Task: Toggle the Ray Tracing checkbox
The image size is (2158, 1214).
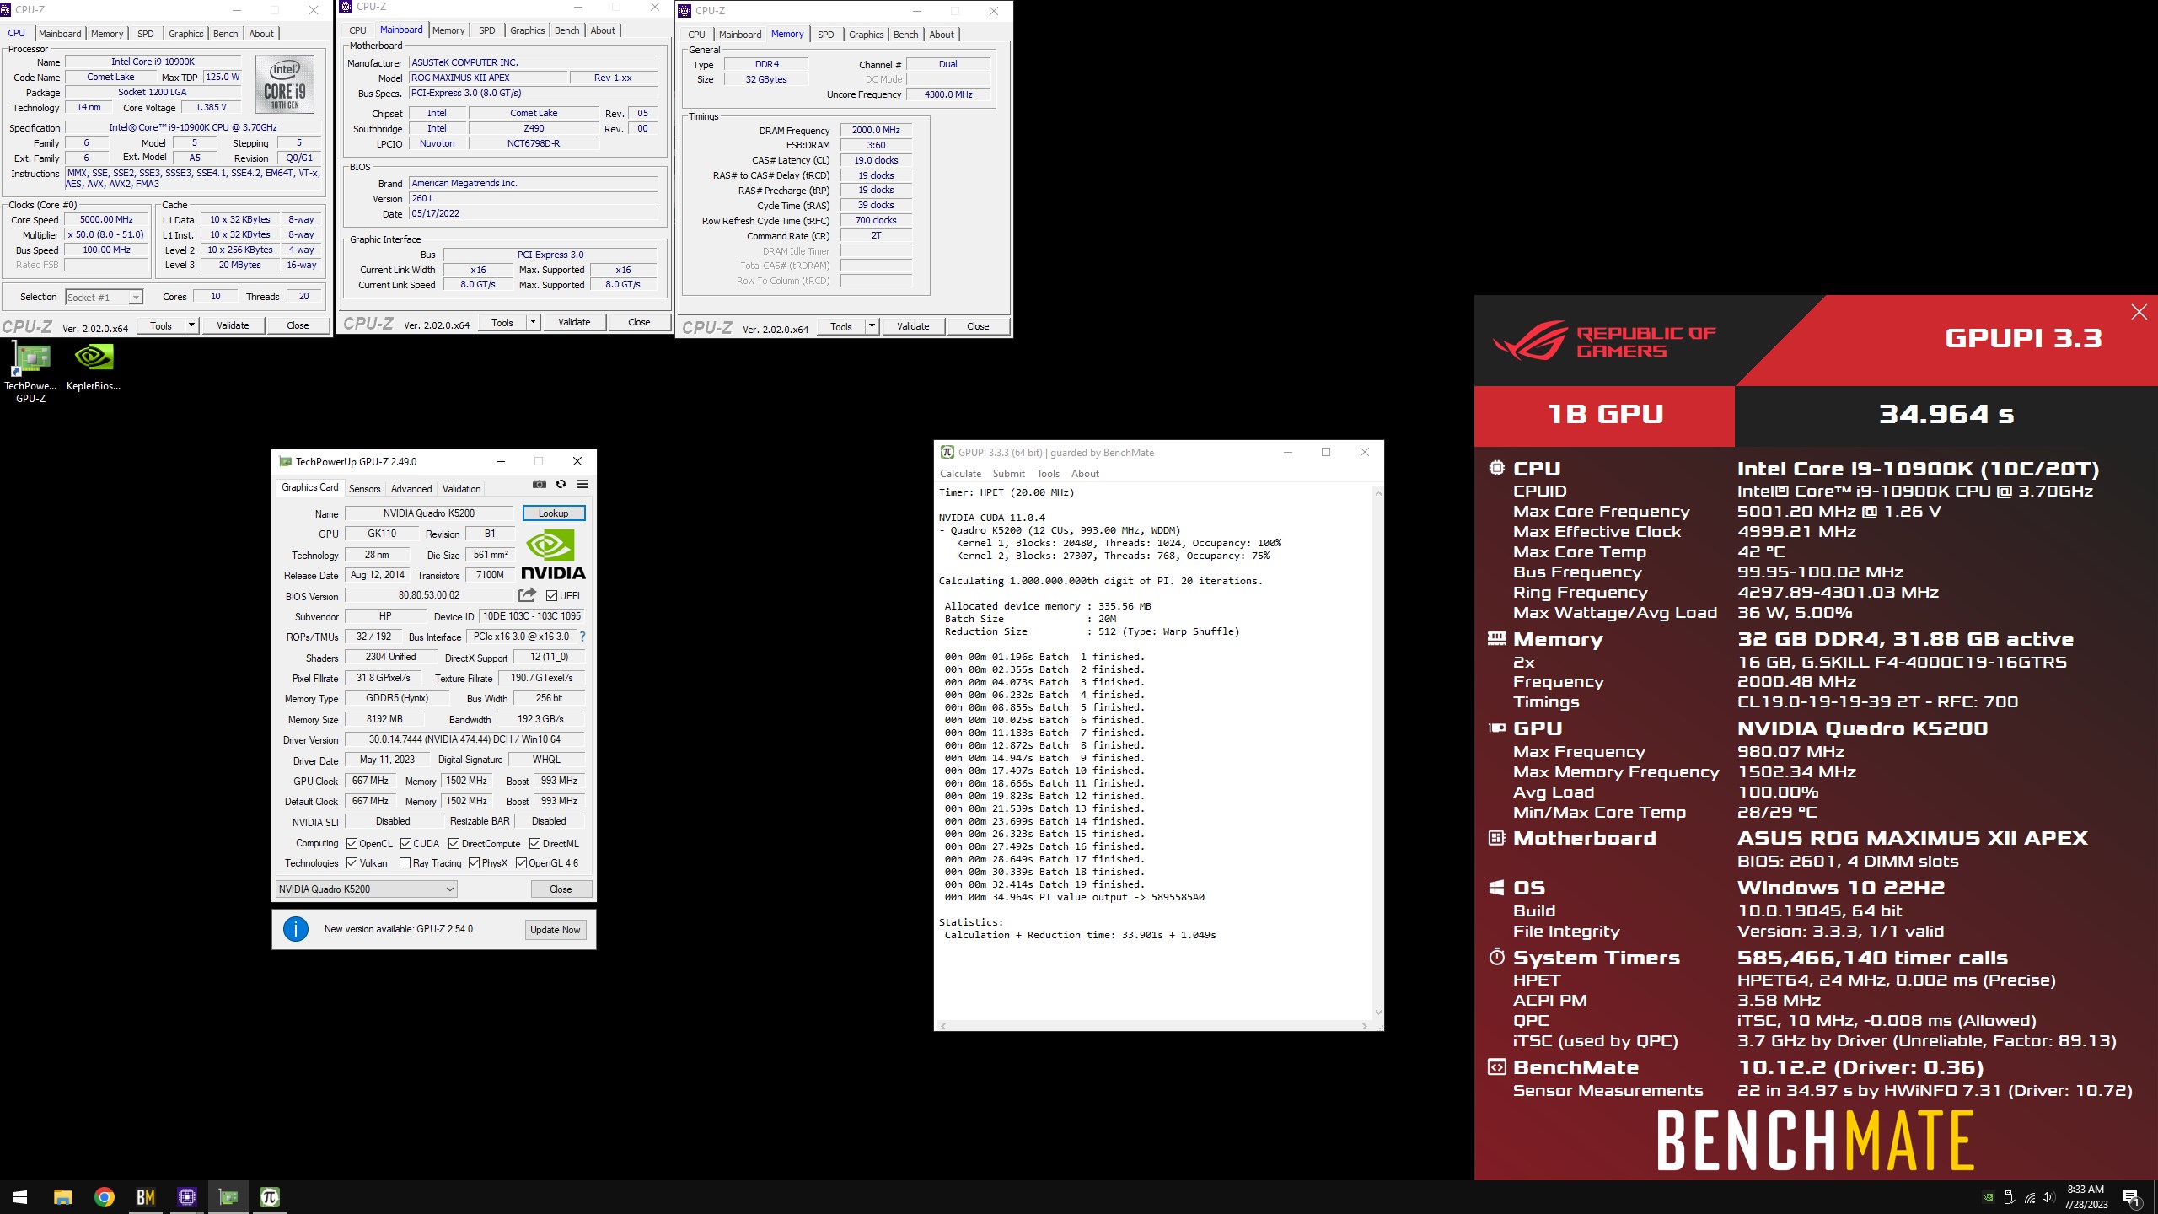Action: click(405, 862)
